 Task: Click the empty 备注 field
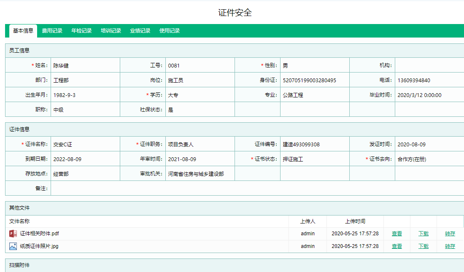(257, 188)
